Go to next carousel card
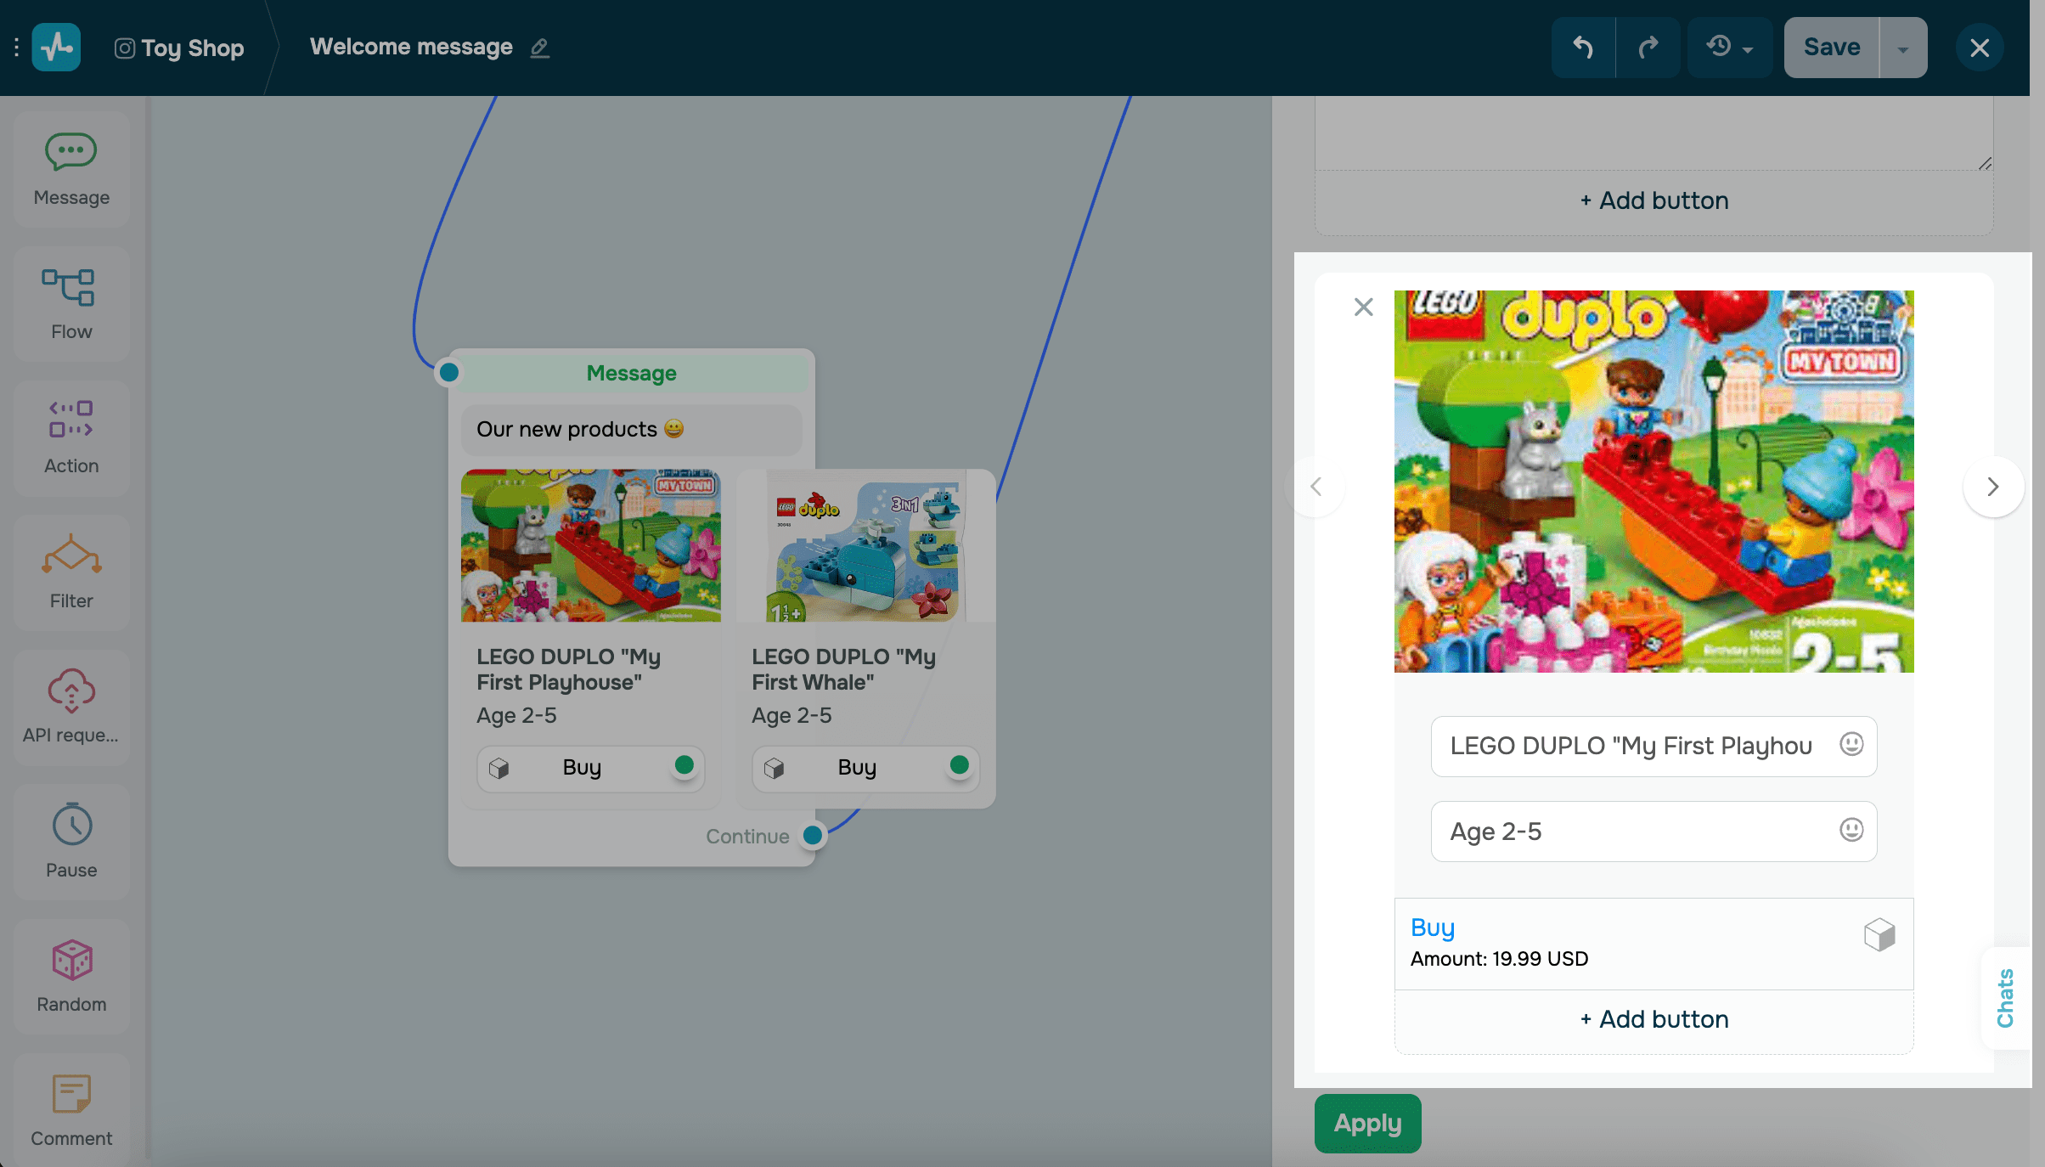 click(x=1992, y=487)
